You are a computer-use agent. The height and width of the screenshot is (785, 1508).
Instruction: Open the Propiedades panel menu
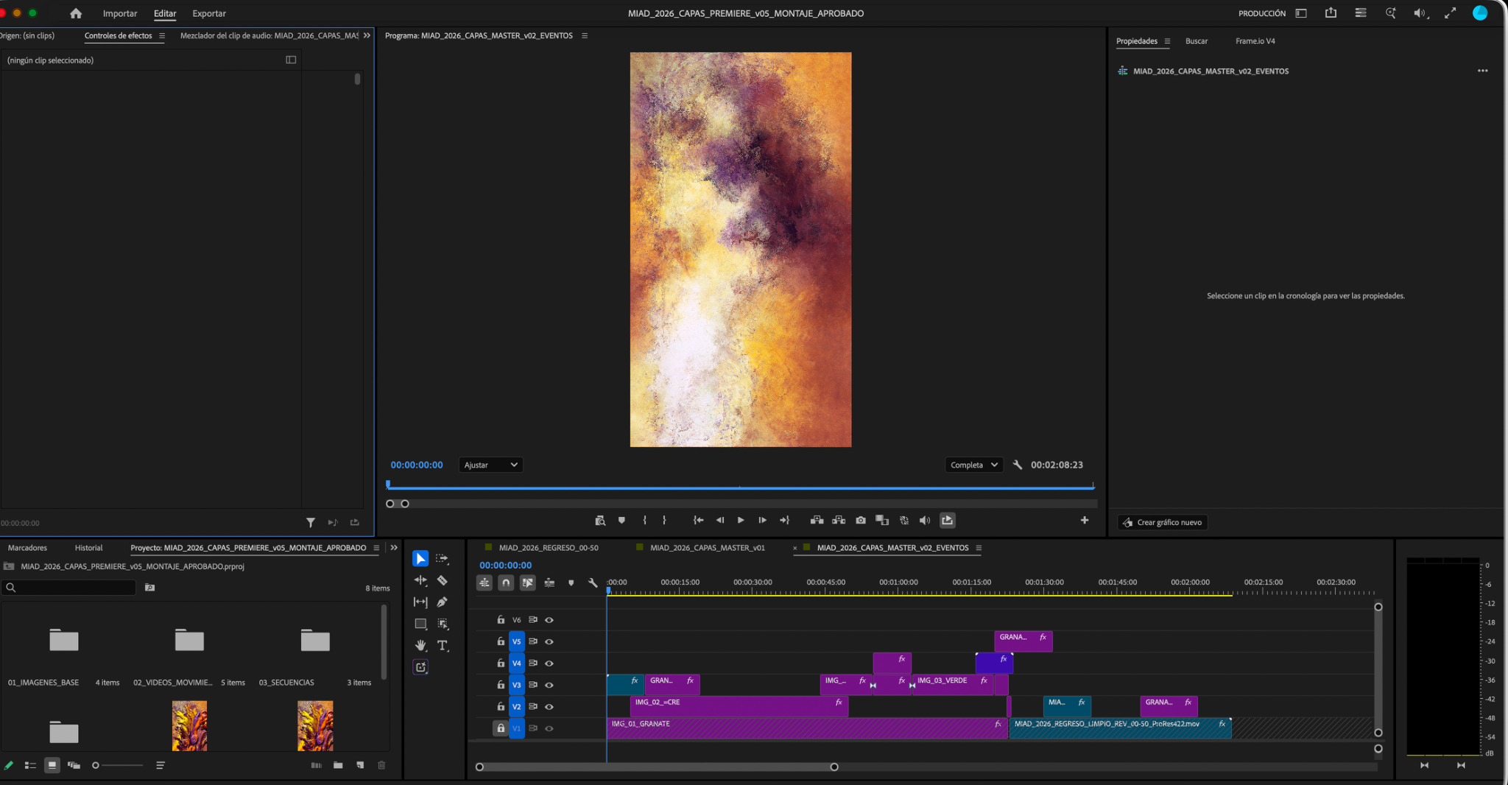[x=1167, y=41]
